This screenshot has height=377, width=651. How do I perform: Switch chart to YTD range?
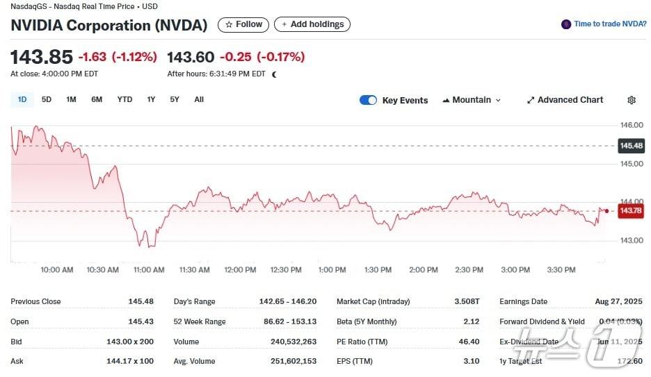[124, 99]
